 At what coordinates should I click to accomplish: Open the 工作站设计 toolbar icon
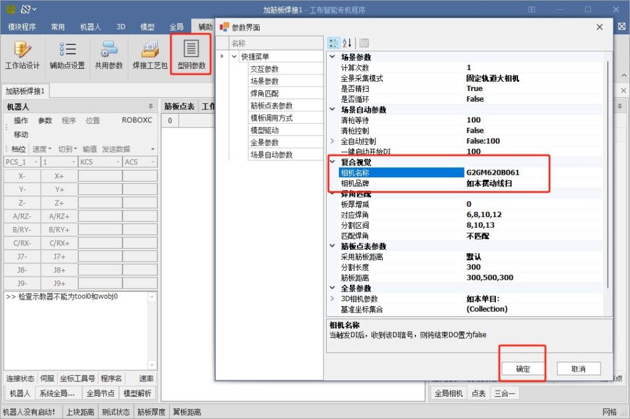point(22,49)
